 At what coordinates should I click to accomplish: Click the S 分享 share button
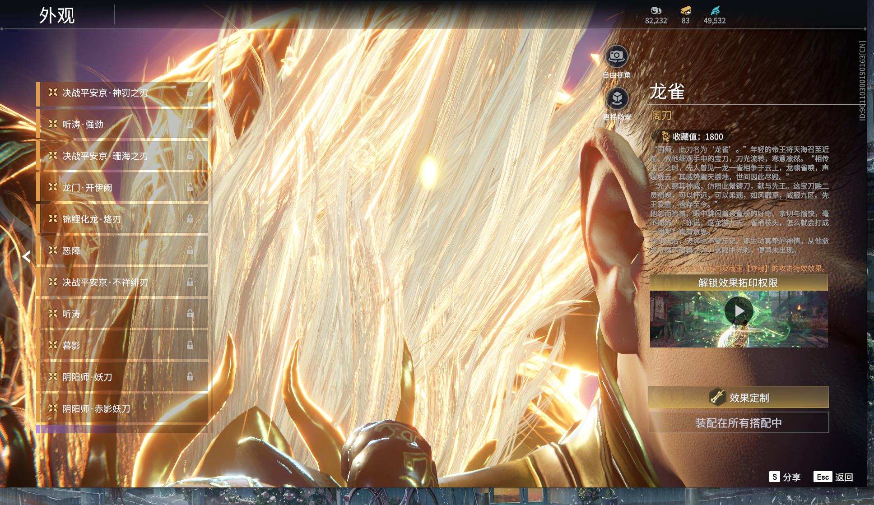click(785, 477)
